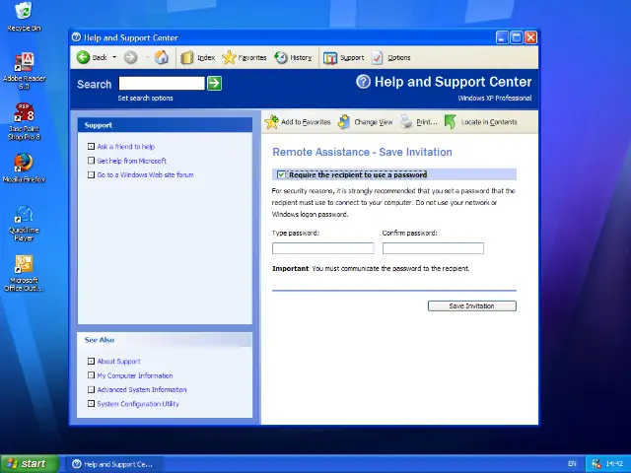Open Get help from Microsoft link
The width and height of the screenshot is (631, 473).
[131, 161]
